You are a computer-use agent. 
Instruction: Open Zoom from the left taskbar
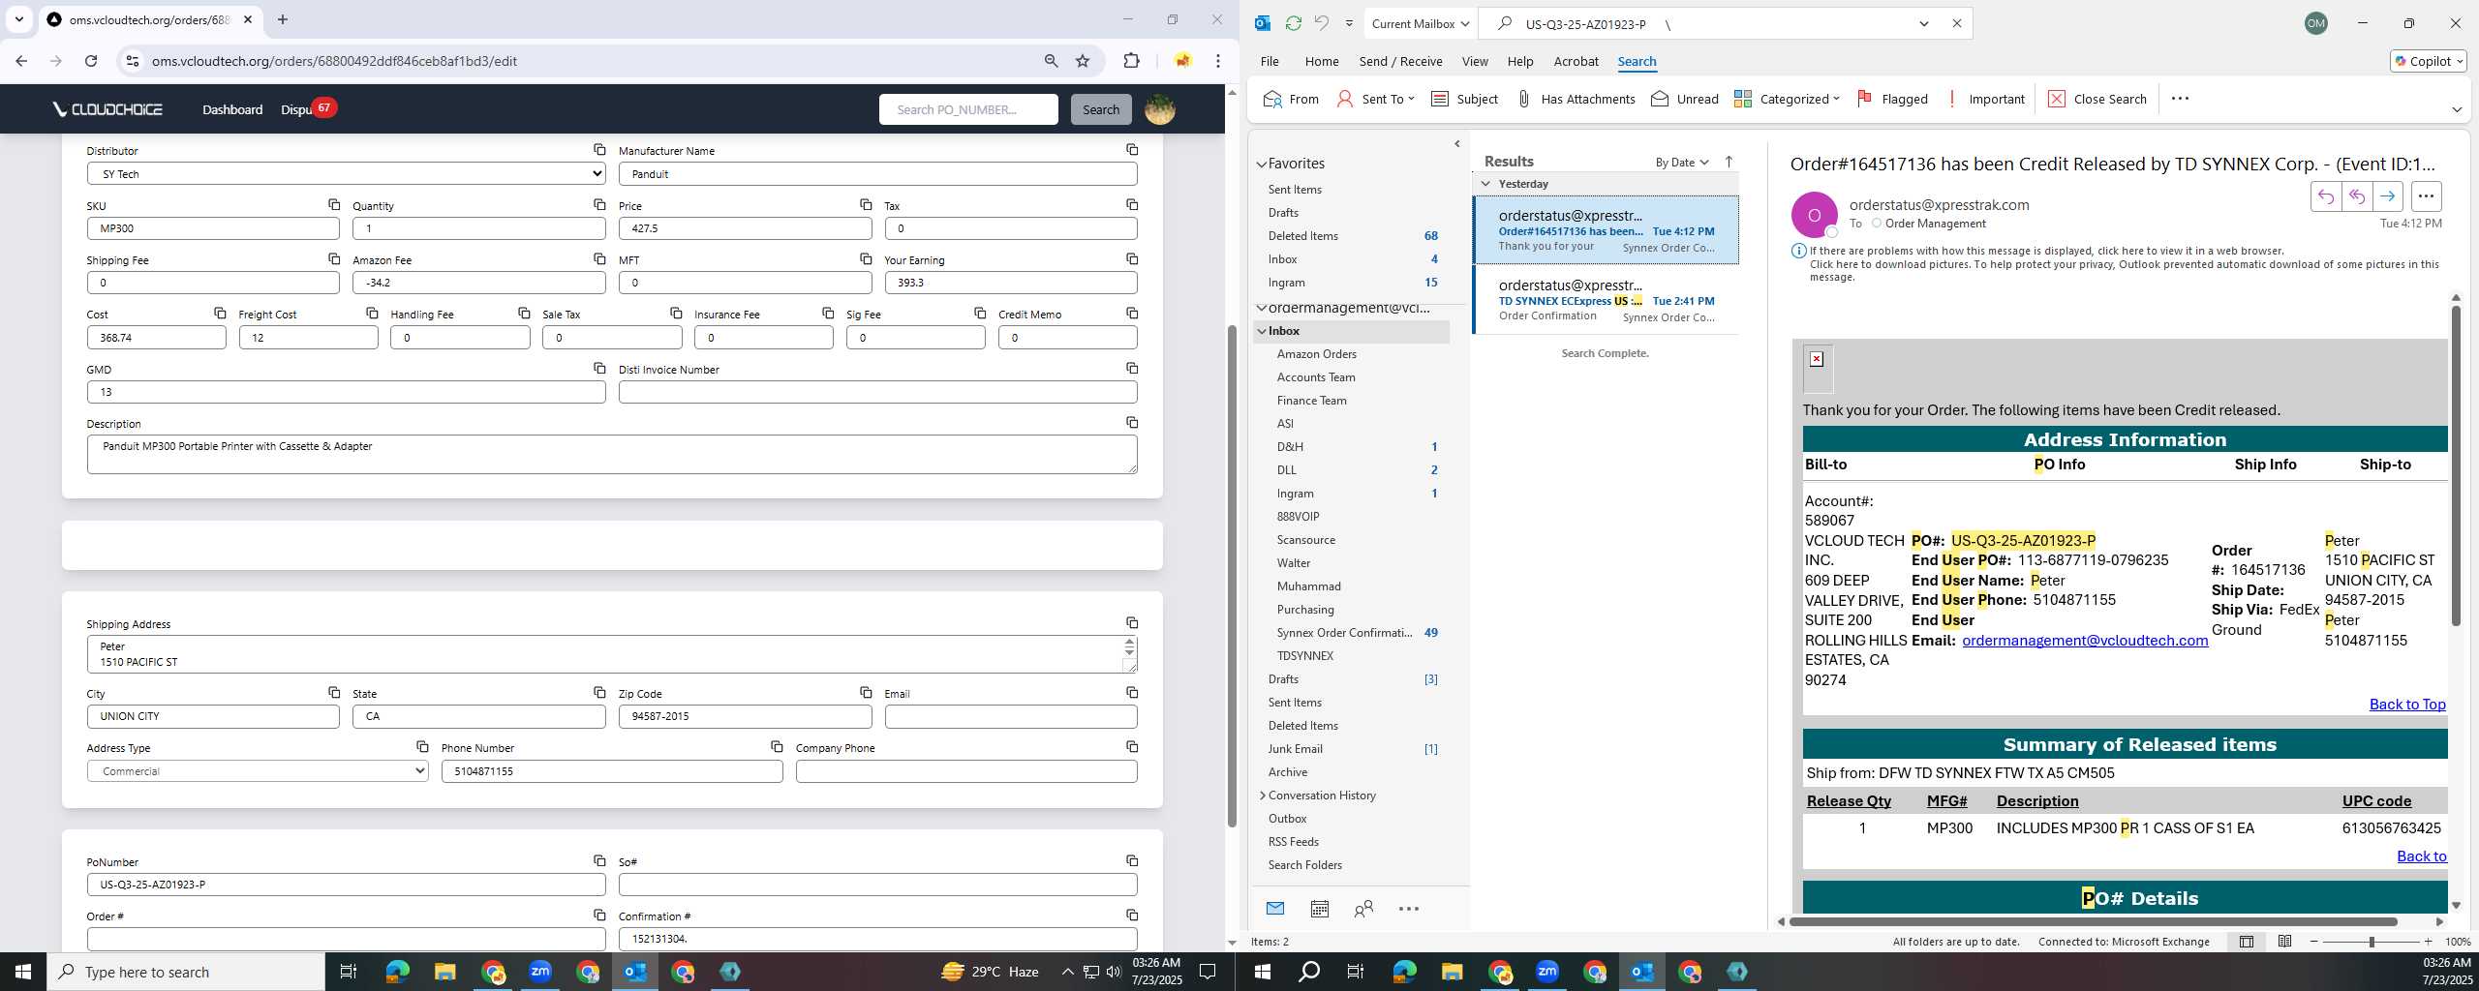(x=539, y=972)
